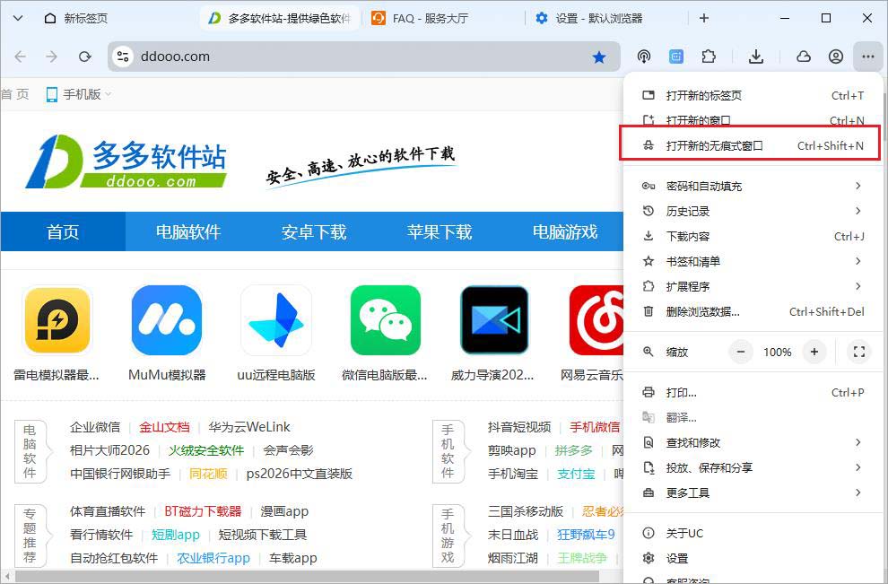Open the 企业微信 link
Viewport: 888px width, 584px height.
tap(95, 427)
